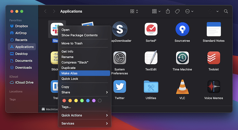Apply the blue tag color
Screen dimensions: 238x130
click(x=88, y=100)
